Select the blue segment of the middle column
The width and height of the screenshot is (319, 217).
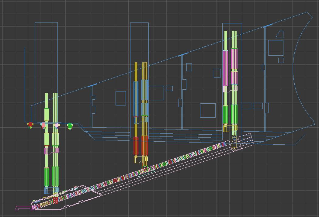(x=136, y=98)
